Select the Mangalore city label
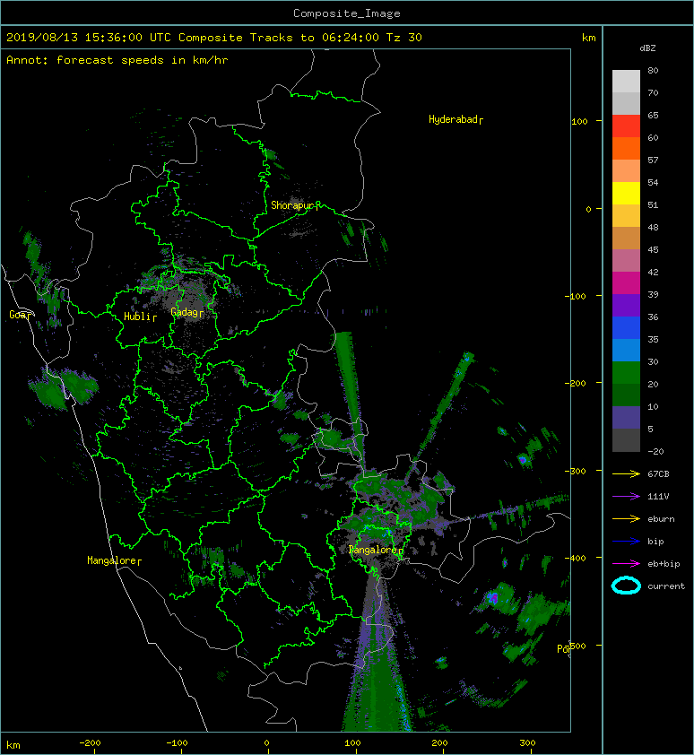694x755 pixels. [114, 560]
